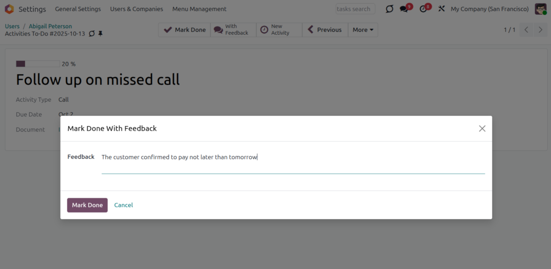Click the bug icon in top bar
Image resolution: width=551 pixels, height=269 pixels.
pyautogui.click(x=389, y=9)
